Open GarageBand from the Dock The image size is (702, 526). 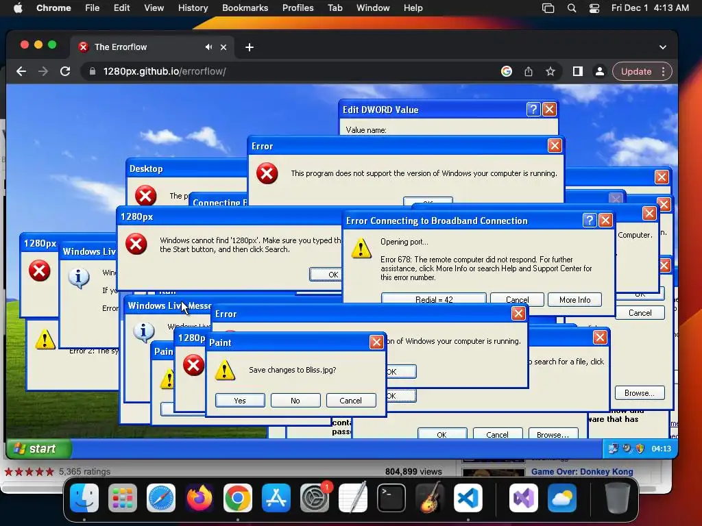tap(430, 498)
